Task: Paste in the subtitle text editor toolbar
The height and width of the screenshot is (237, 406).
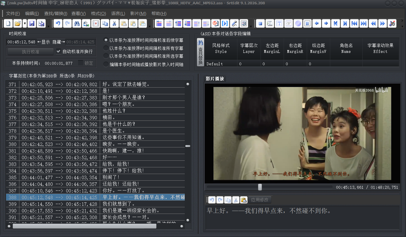Action: 244,200
